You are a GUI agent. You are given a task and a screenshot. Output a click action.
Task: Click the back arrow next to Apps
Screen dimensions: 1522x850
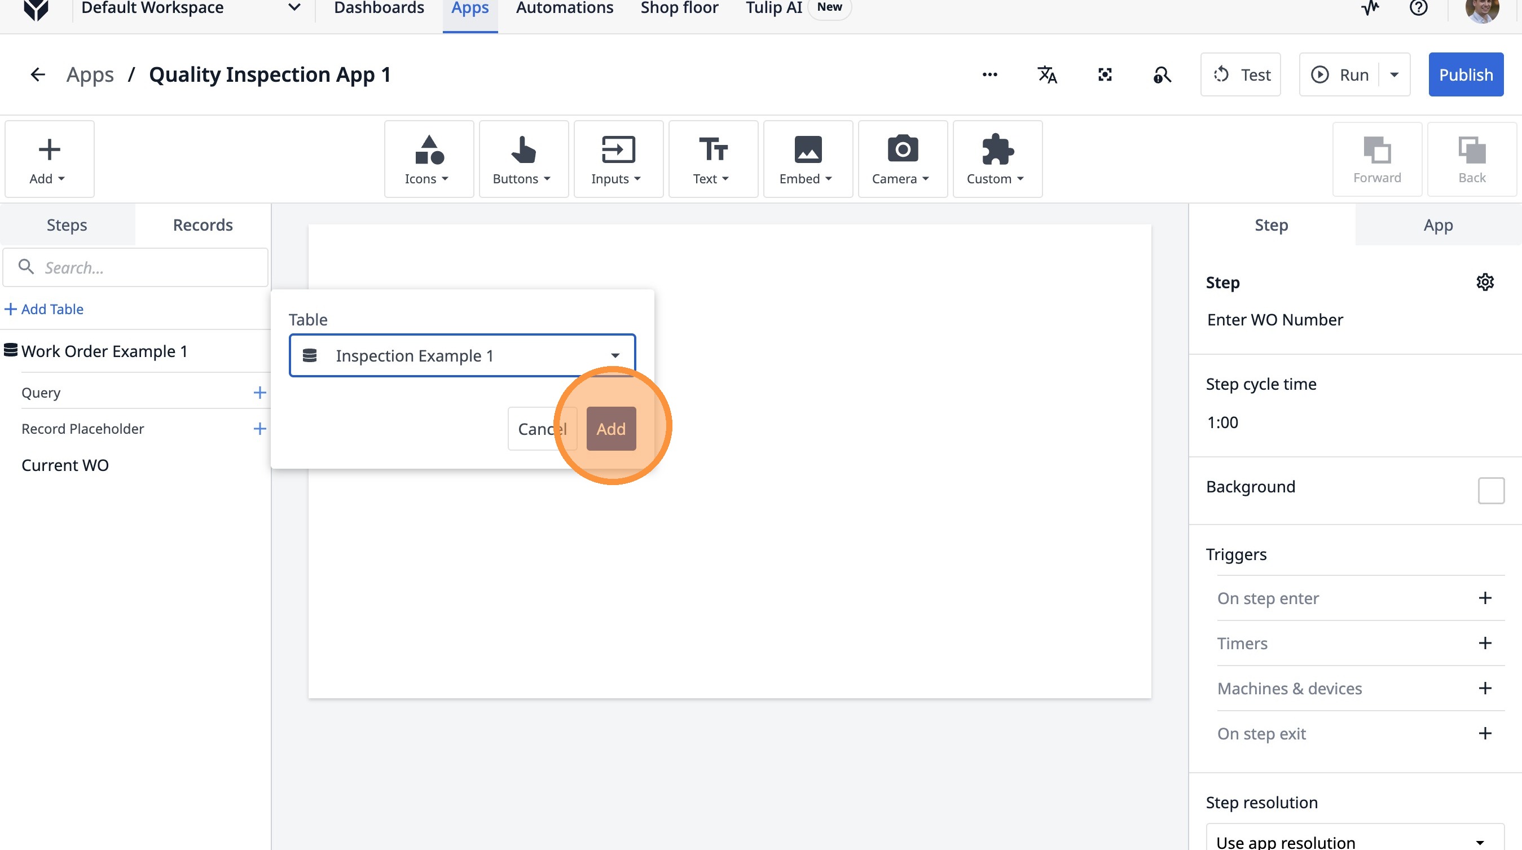click(x=37, y=74)
